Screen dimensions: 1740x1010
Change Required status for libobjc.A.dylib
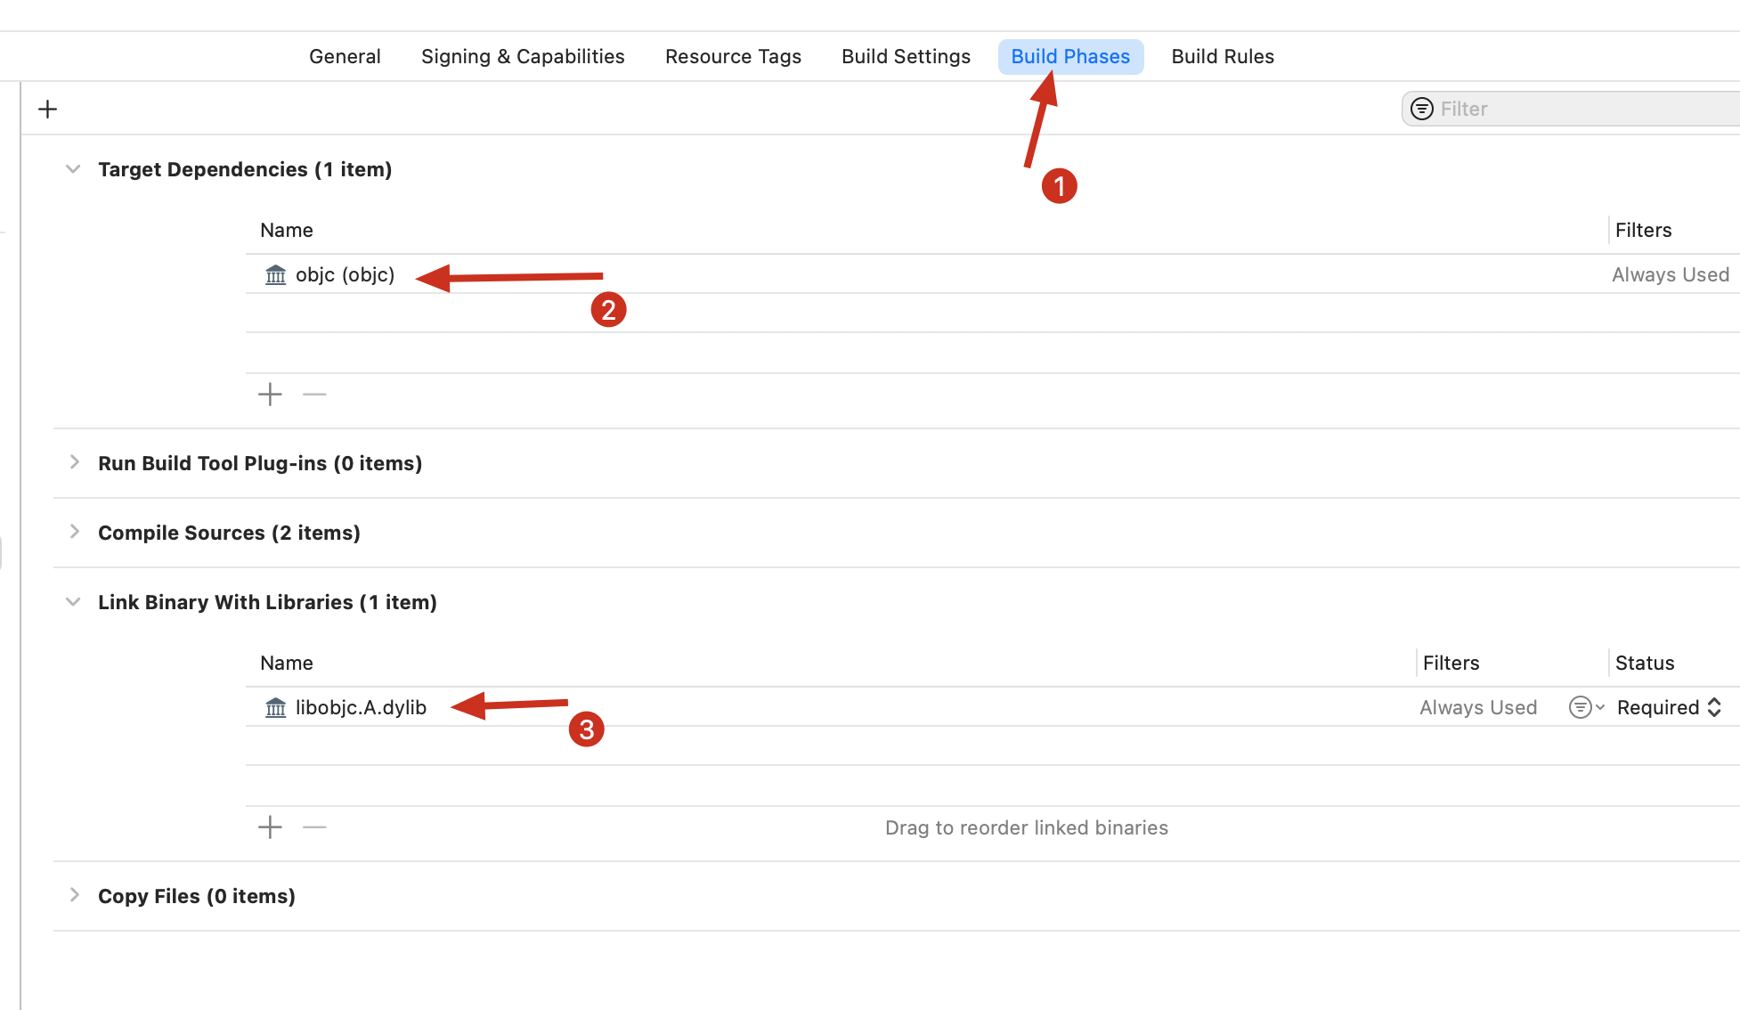[1669, 707]
